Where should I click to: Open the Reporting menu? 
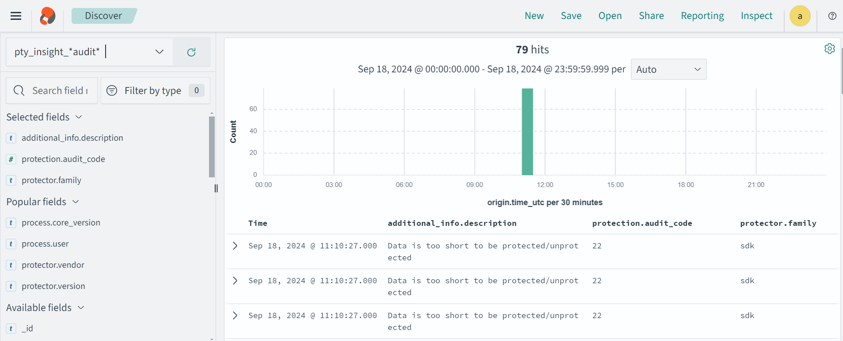702,16
